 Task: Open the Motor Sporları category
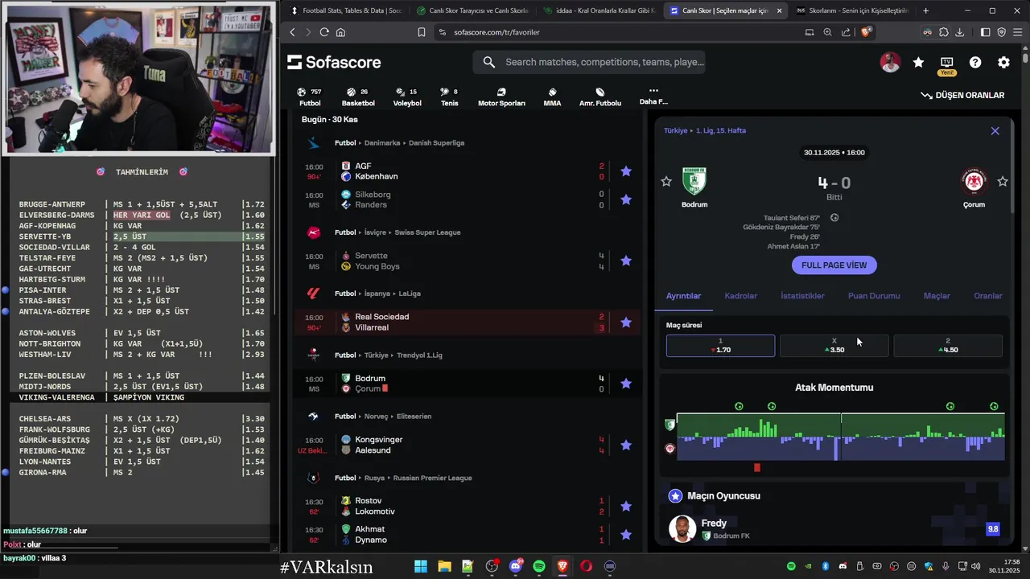point(501,97)
